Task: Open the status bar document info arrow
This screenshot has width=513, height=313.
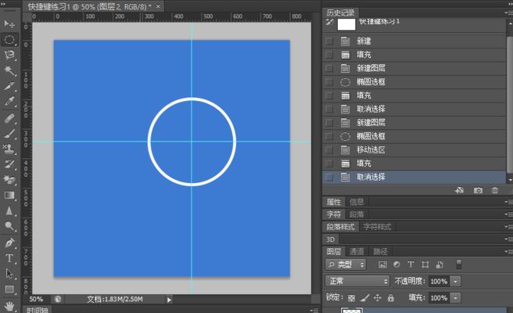Action: [x=169, y=300]
